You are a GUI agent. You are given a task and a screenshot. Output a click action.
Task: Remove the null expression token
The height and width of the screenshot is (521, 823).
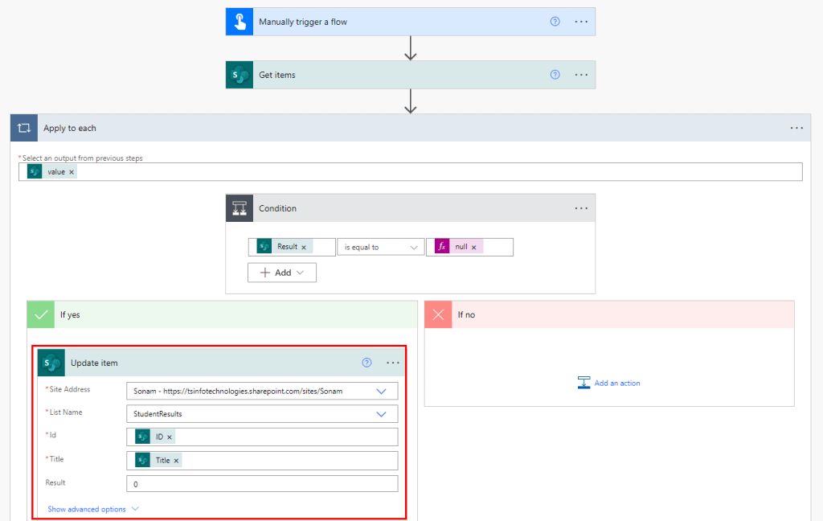click(x=473, y=247)
